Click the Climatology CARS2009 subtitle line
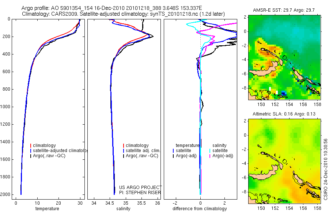Viewport: 329px width, 212px height. tap(124, 14)
